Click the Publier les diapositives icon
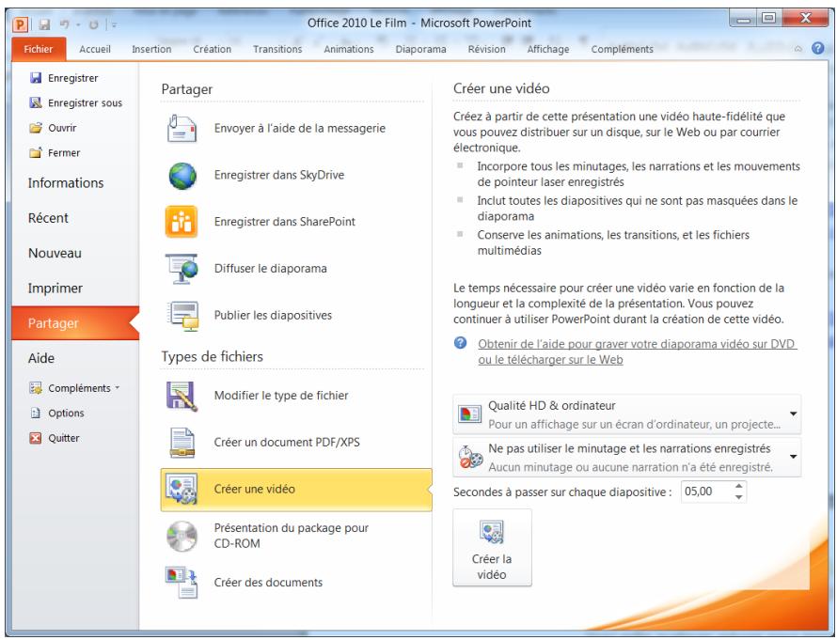The width and height of the screenshot is (837, 640). click(x=182, y=316)
